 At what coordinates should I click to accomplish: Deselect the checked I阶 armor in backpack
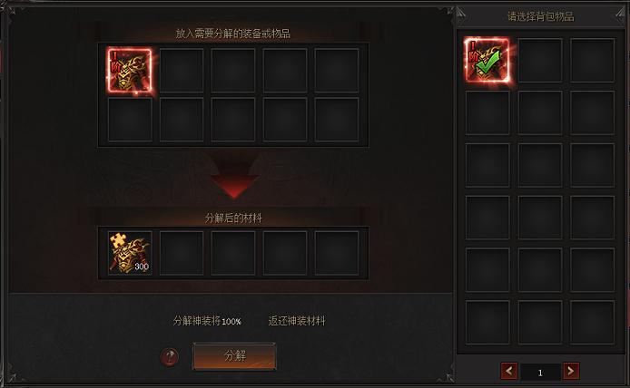(487, 60)
